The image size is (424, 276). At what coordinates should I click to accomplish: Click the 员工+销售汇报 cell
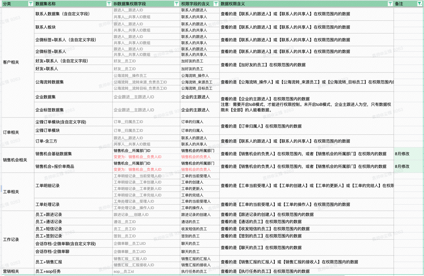coord(73,262)
